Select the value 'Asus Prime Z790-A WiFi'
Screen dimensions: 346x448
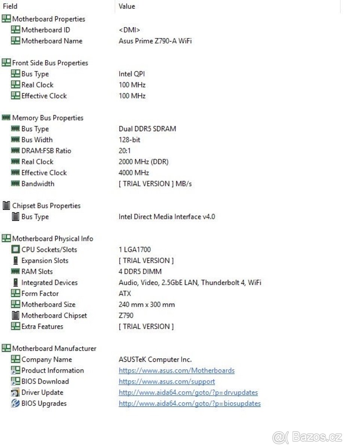click(x=155, y=41)
